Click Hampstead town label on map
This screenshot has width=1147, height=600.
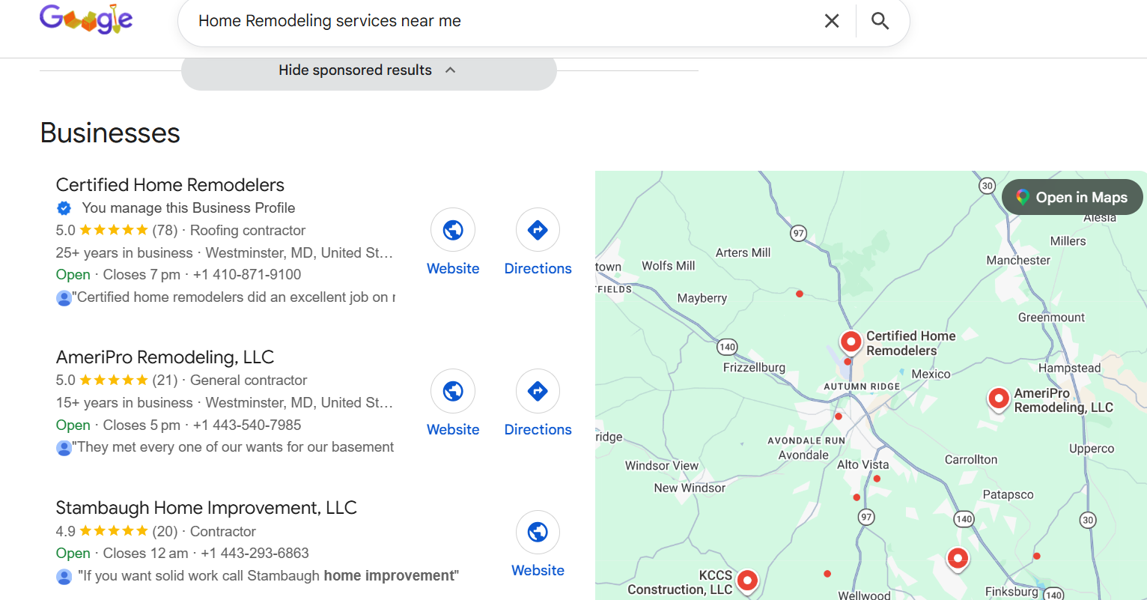[x=1069, y=368]
